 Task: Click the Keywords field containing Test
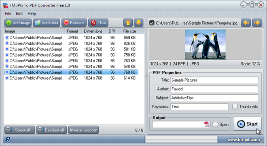point(199,107)
